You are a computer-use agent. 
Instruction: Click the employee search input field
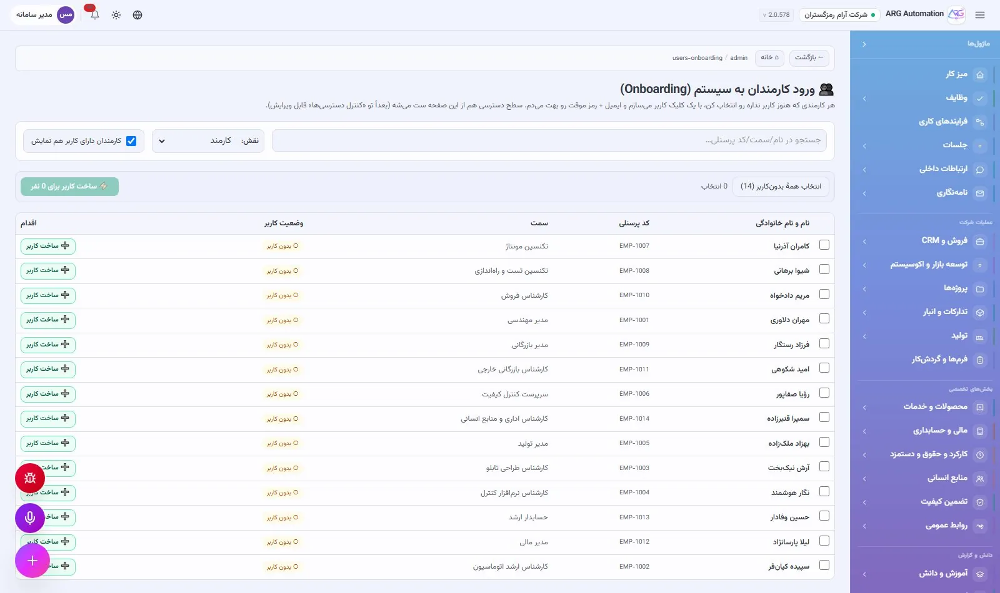(x=549, y=140)
